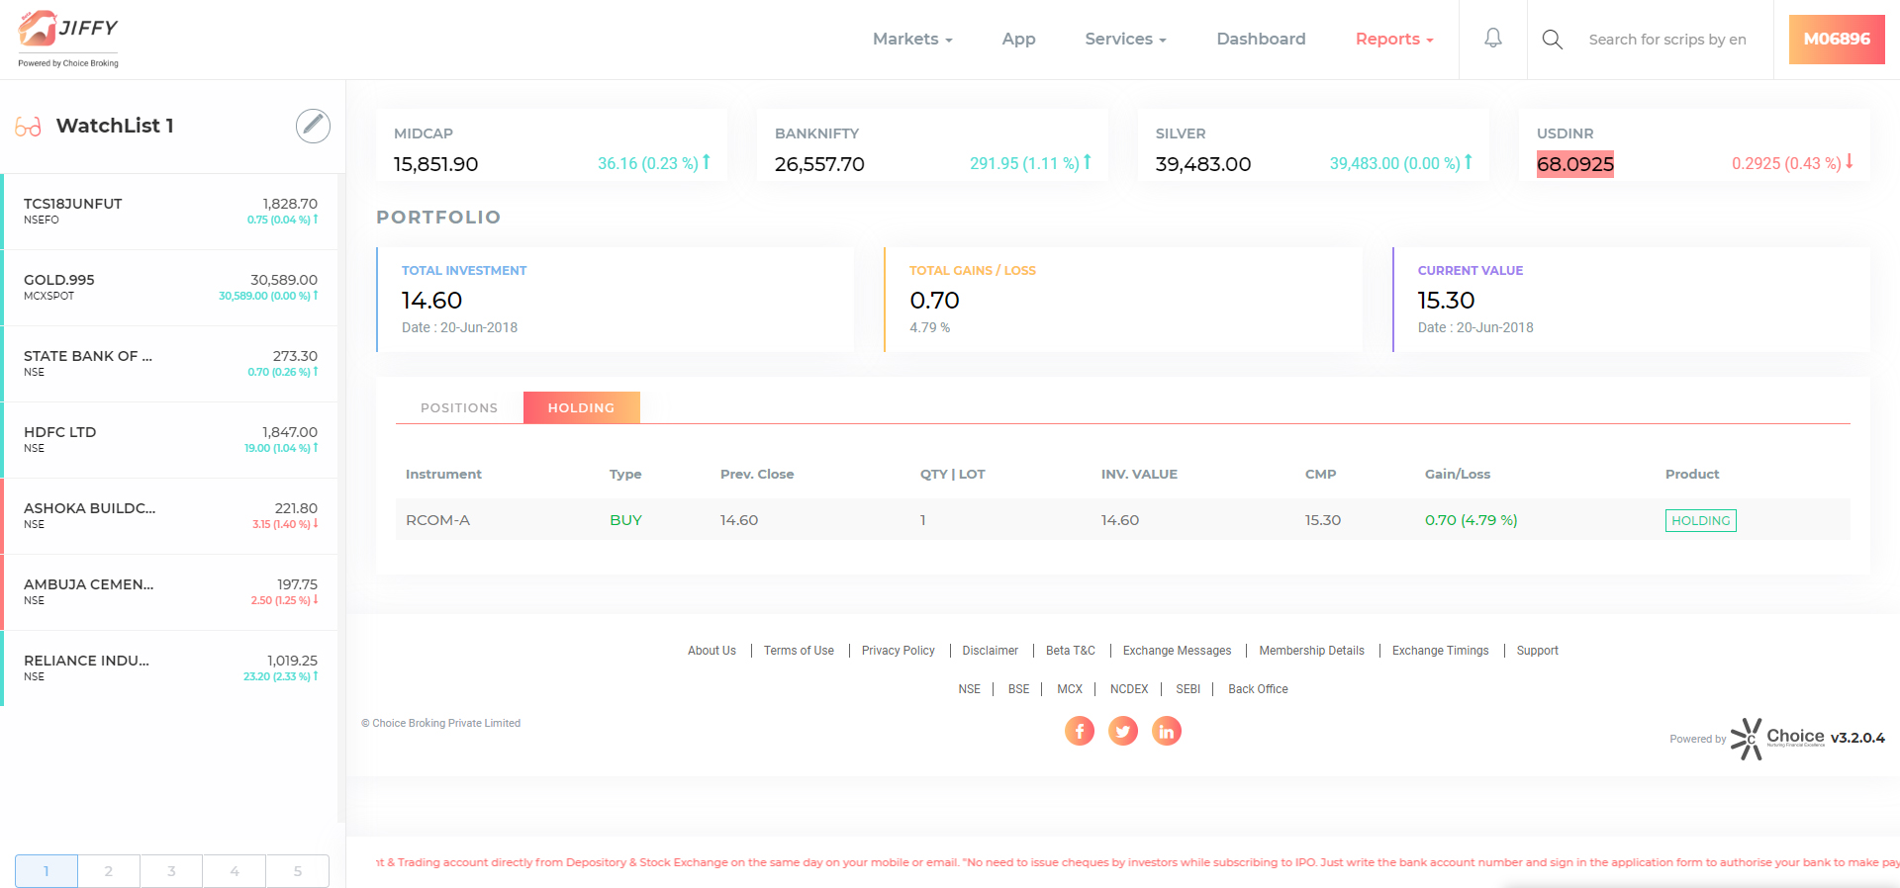
Task: Select TCS18JUNFUT in the watchlist
Action: (x=169, y=212)
